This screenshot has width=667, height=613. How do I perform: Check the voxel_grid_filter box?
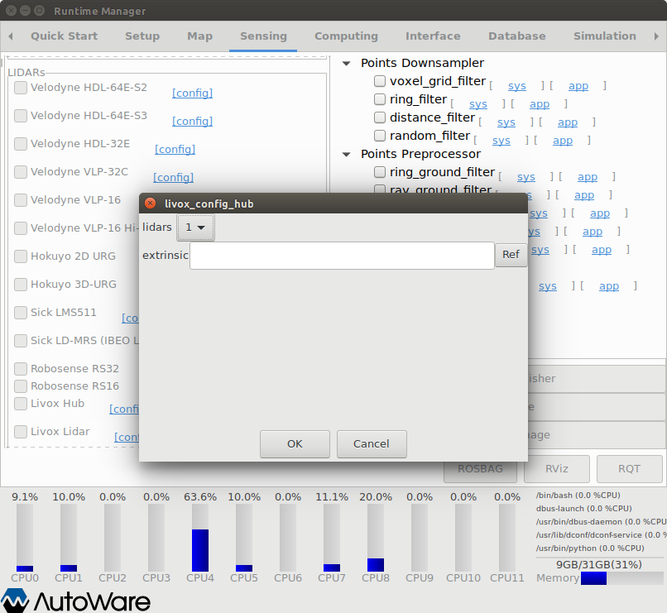pos(380,81)
